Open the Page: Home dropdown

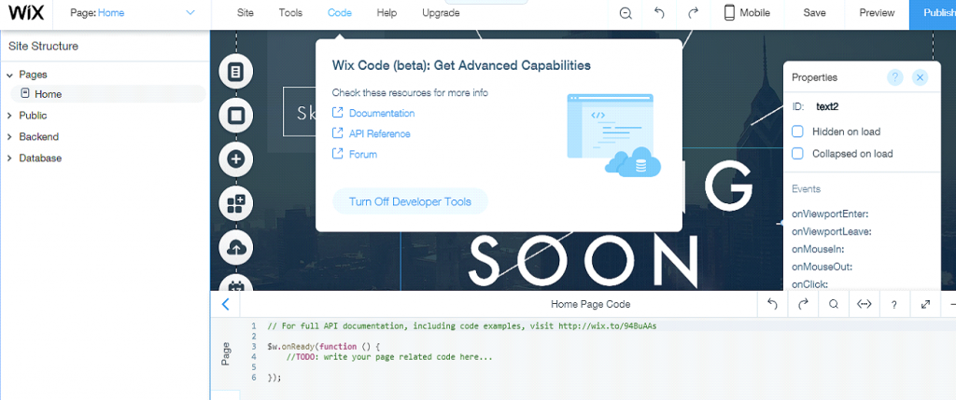click(133, 13)
